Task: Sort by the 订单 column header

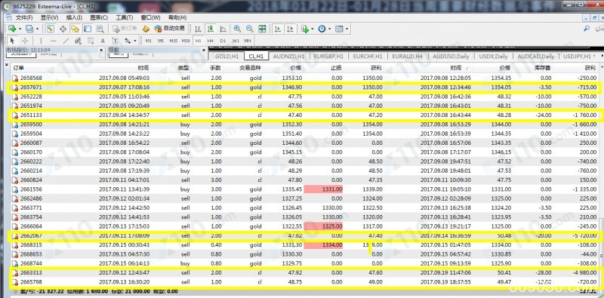Action: (18, 68)
